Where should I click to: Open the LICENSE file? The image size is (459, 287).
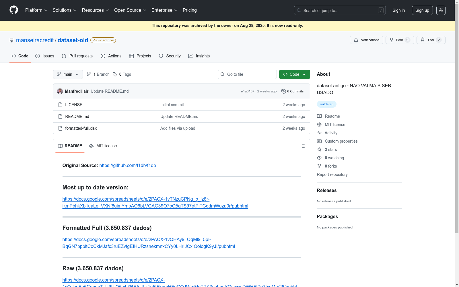click(x=74, y=105)
